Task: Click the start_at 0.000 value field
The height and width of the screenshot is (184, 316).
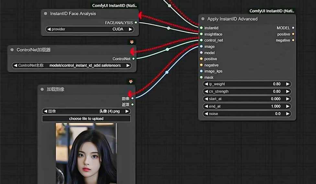Action: click(247, 99)
